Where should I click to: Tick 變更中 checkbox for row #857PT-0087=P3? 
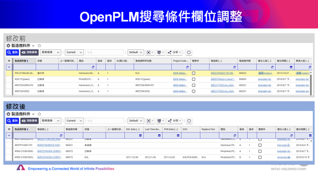coord(260,145)
